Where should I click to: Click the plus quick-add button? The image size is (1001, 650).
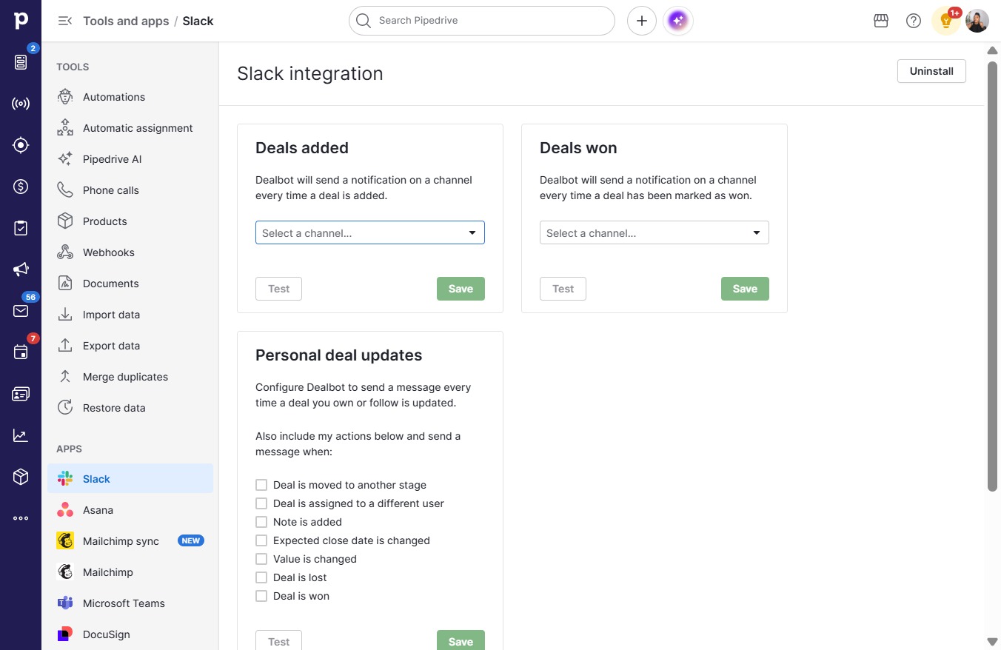[642, 21]
